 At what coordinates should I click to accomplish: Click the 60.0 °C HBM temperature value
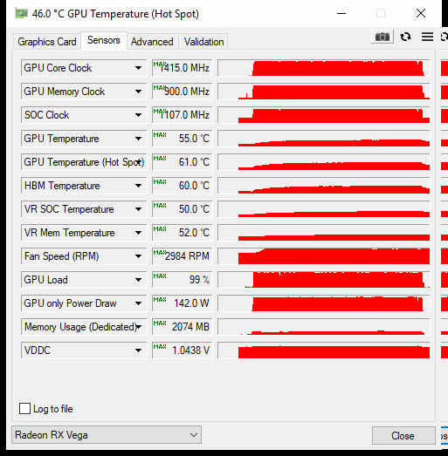[x=183, y=186]
